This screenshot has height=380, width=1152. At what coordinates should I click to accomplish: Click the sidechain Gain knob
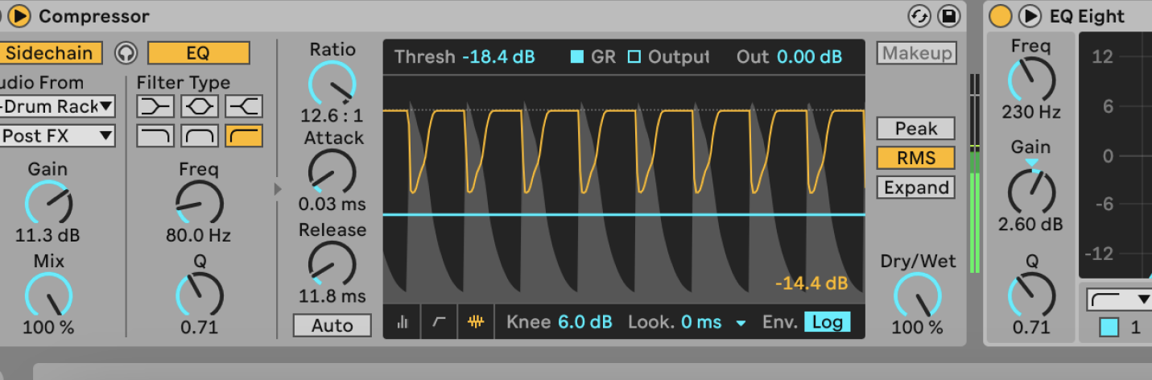48,203
